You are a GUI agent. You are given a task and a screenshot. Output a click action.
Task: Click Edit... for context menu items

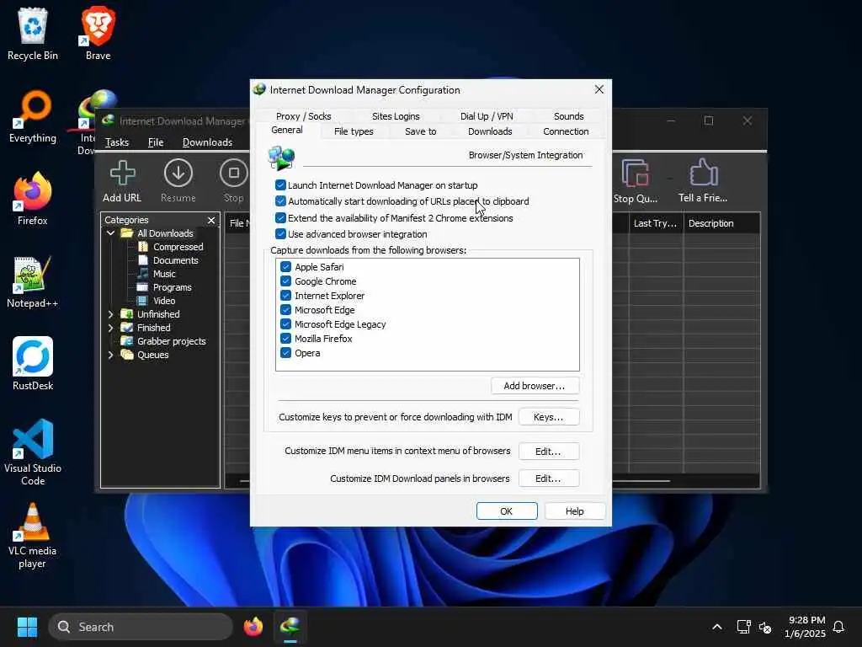click(x=548, y=452)
